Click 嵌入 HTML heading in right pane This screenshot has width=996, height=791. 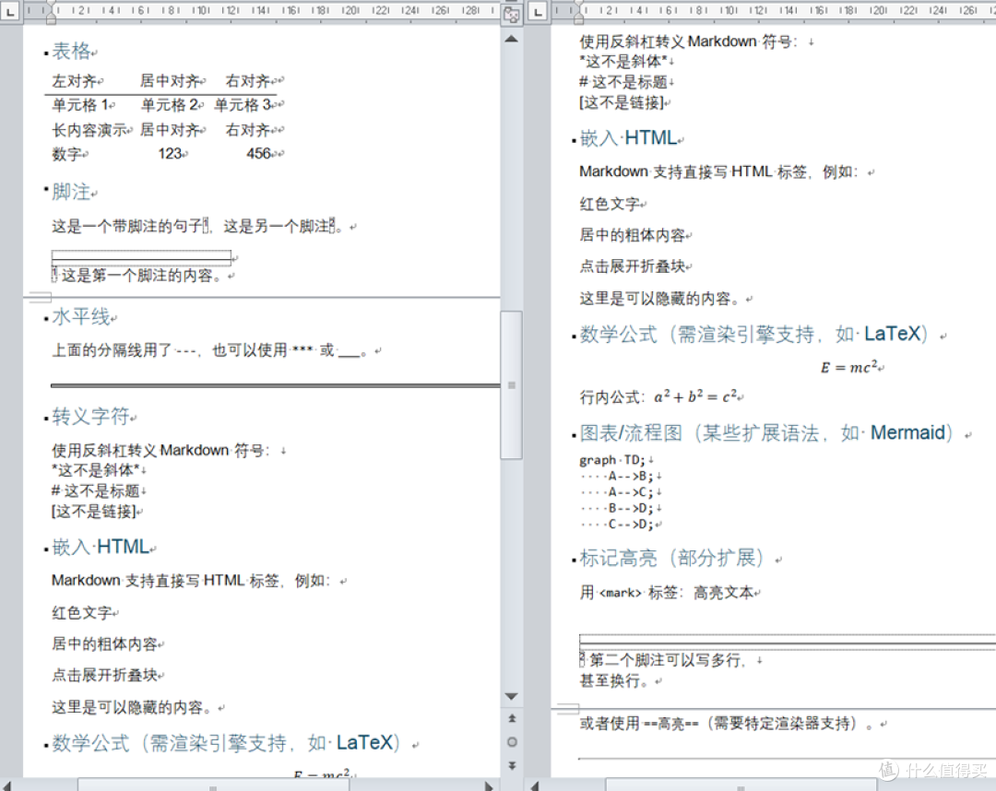(x=628, y=137)
